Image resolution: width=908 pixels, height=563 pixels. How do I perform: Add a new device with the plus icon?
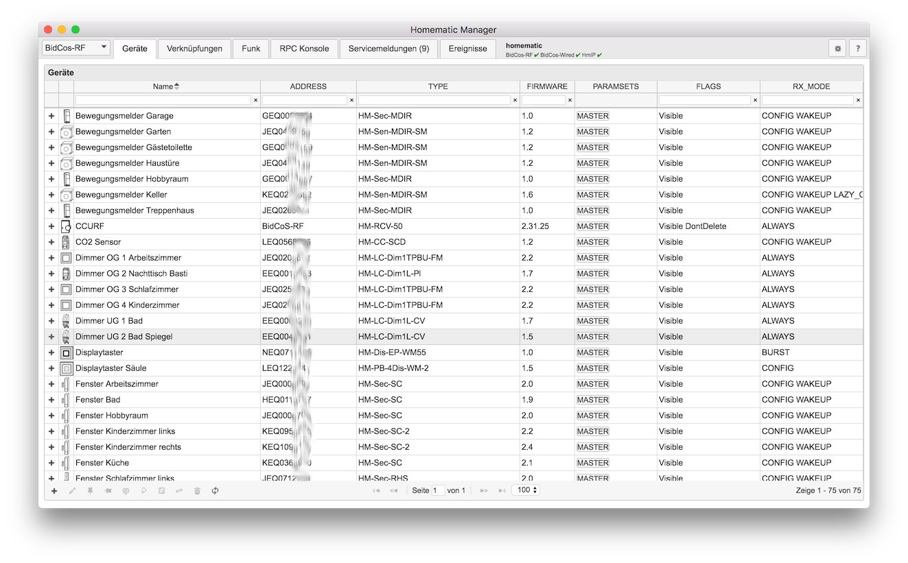click(54, 490)
